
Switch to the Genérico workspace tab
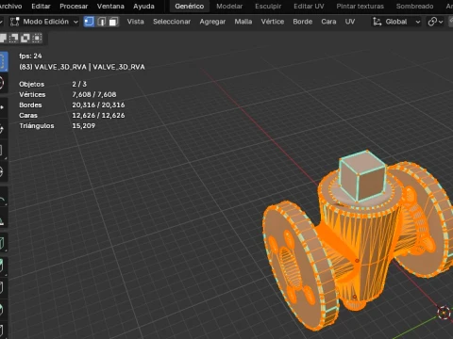point(190,7)
